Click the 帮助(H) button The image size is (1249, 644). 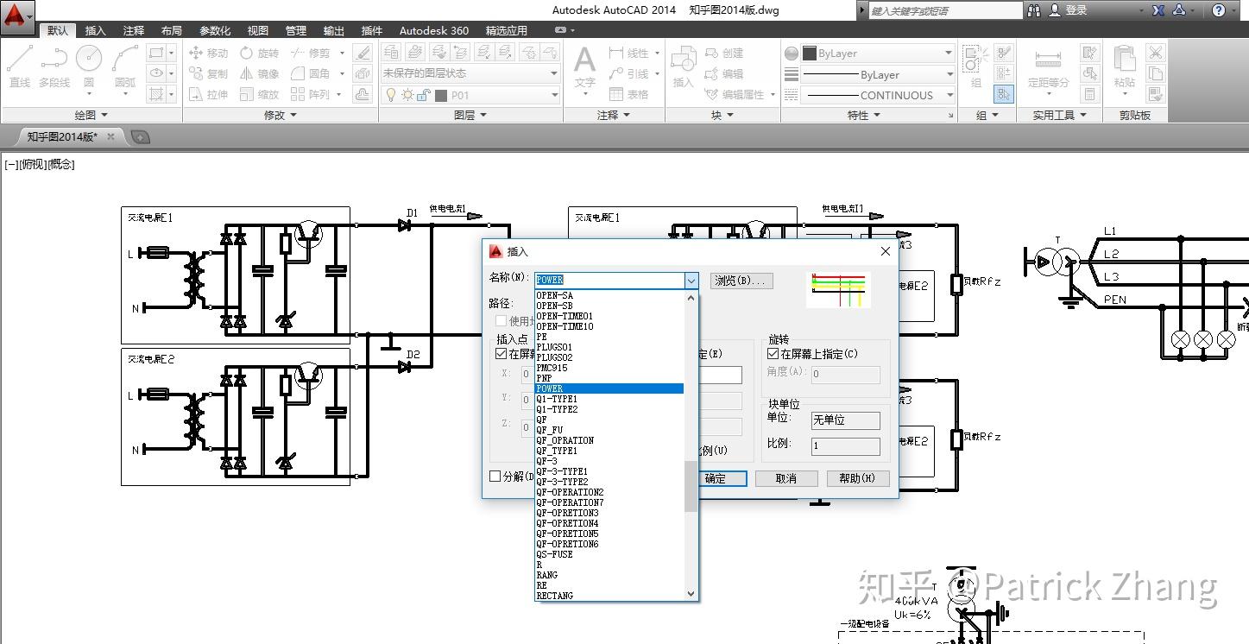(x=858, y=478)
